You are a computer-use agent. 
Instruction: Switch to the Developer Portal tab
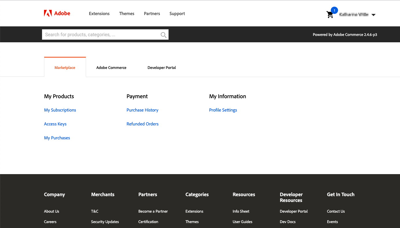point(162,68)
